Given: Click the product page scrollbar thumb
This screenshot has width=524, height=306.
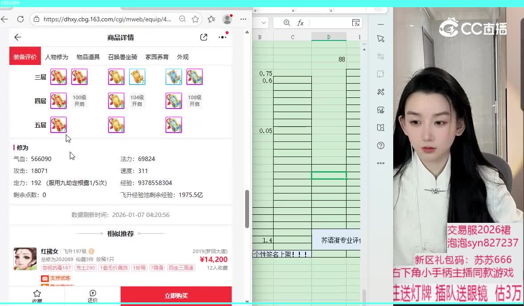Looking at the screenshot, I should (x=247, y=209).
